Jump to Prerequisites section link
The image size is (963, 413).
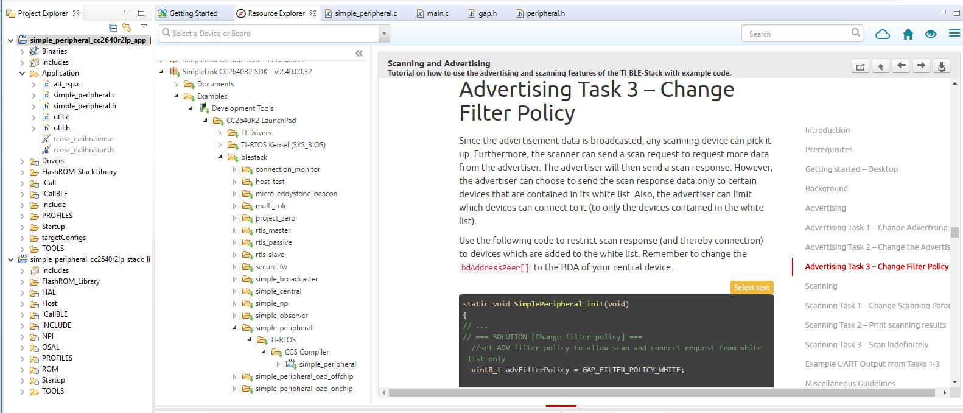(x=828, y=150)
